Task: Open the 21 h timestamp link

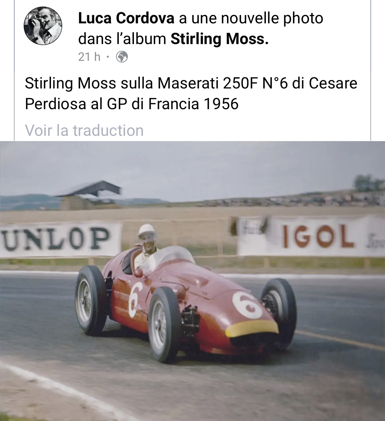Action: tap(89, 57)
